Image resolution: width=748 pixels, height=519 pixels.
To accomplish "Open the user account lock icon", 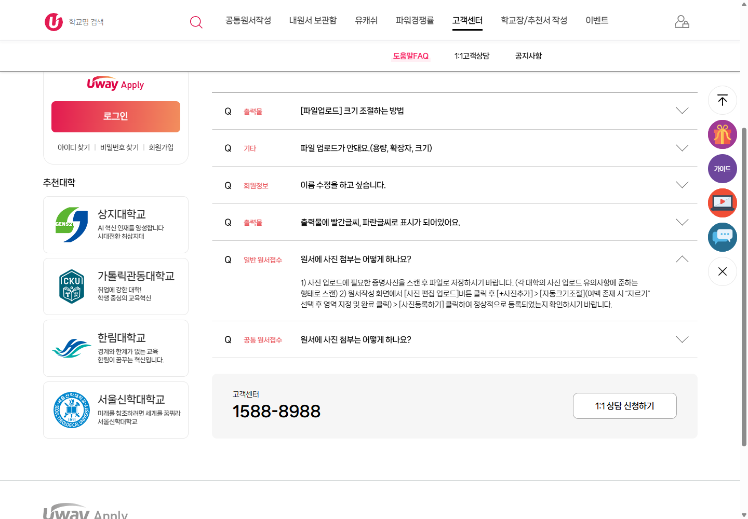I will (x=682, y=21).
